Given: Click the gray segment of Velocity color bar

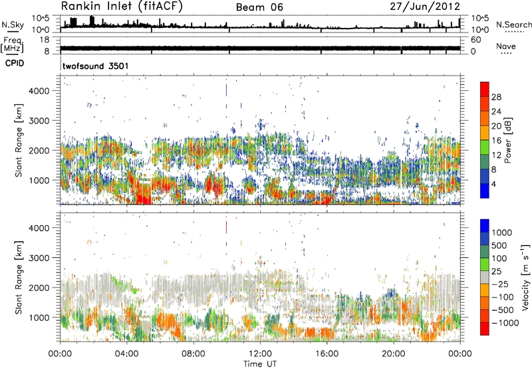Looking at the screenshot, I should (x=485, y=277).
